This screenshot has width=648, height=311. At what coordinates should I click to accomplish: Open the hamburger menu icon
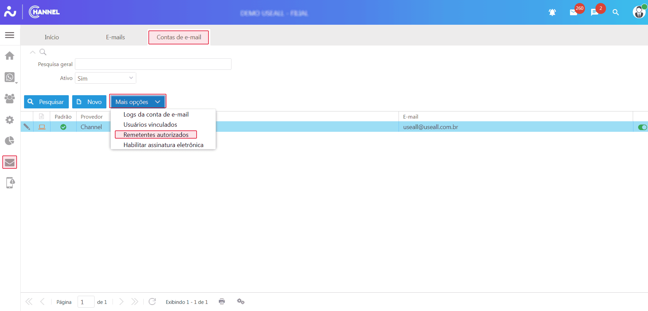(9, 35)
